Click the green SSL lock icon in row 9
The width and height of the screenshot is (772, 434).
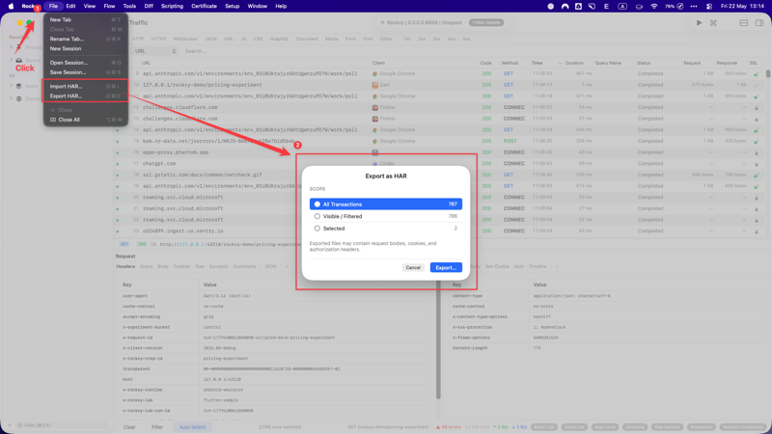click(757, 74)
